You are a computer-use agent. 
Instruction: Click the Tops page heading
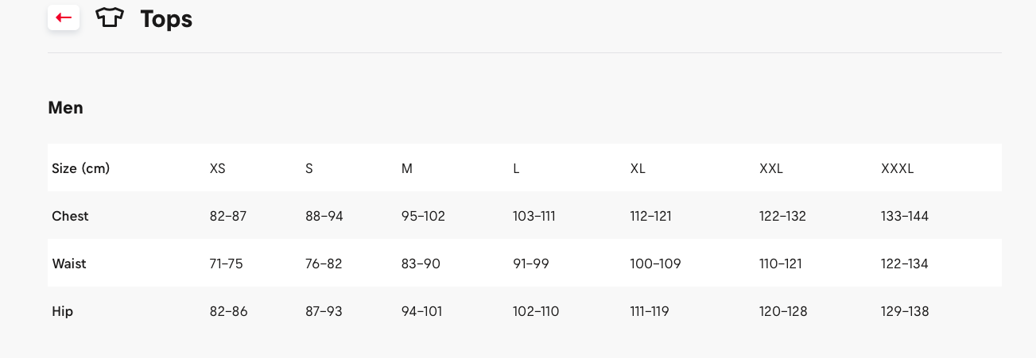pos(166,19)
